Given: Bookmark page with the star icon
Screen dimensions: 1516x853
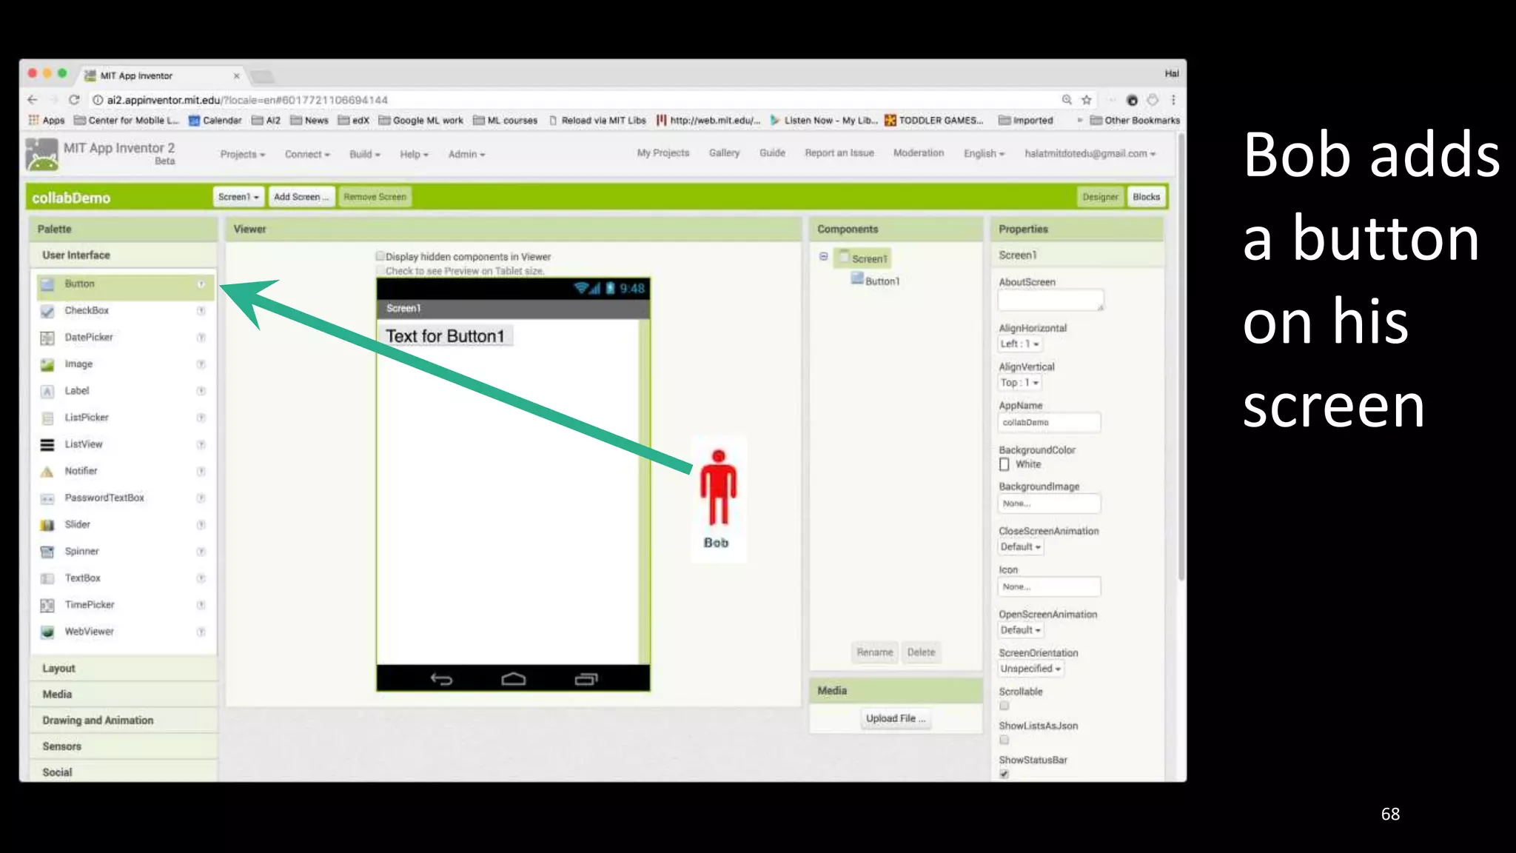Looking at the screenshot, I should pyautogui.click(x=1087, y=100).
